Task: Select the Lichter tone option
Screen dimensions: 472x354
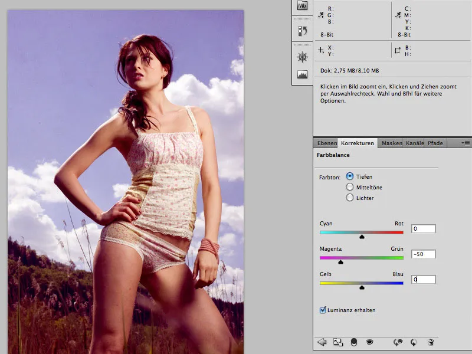Action: click(350, 198)
